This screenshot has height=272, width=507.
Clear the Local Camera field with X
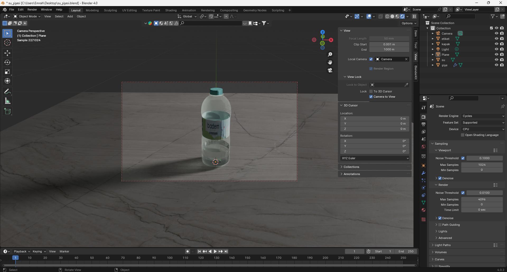[406, 59]
